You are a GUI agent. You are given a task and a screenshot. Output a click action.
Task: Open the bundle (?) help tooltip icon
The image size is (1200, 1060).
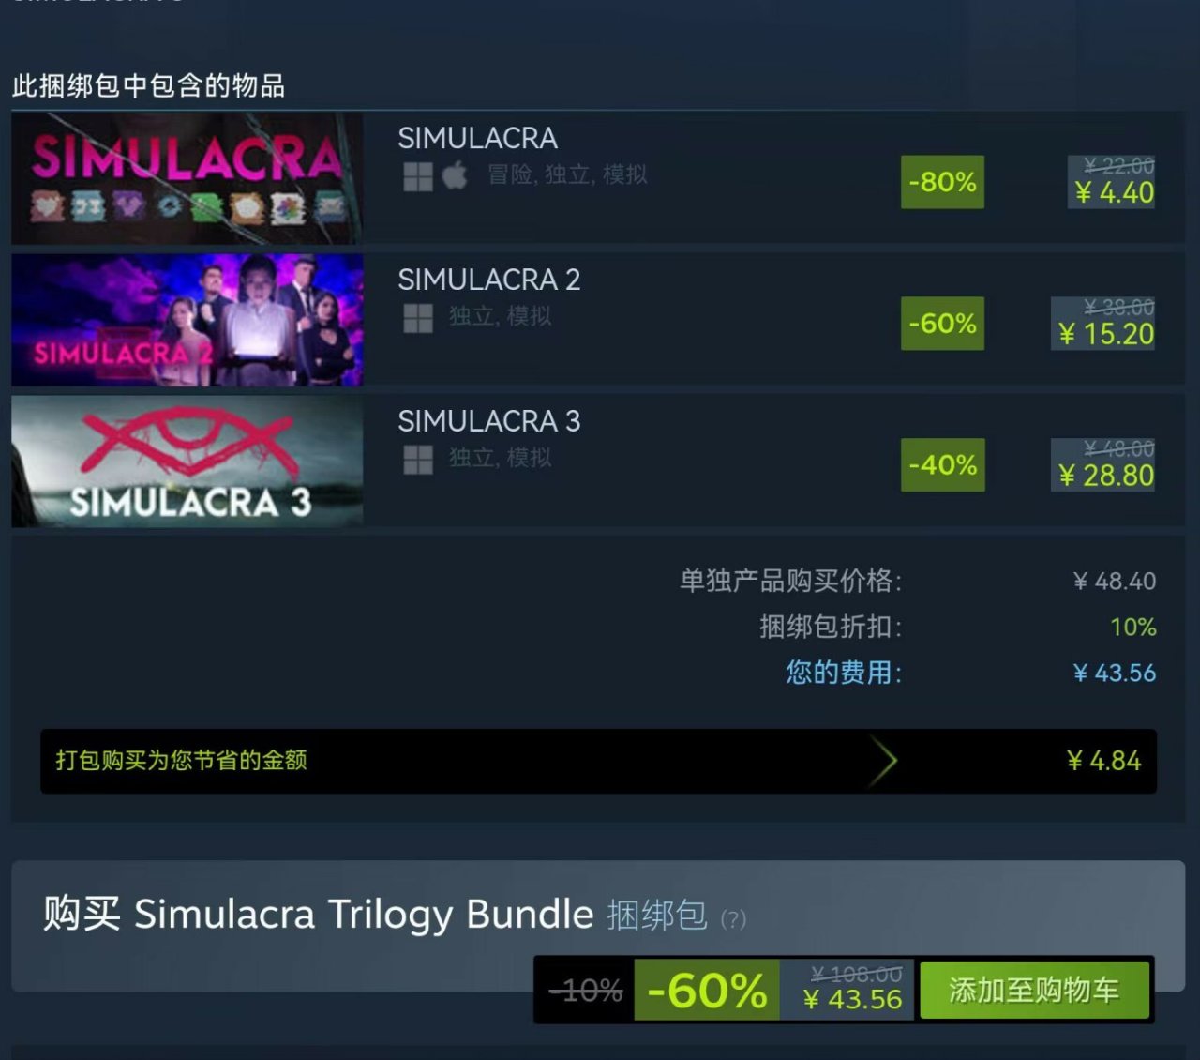coord(733,918)
